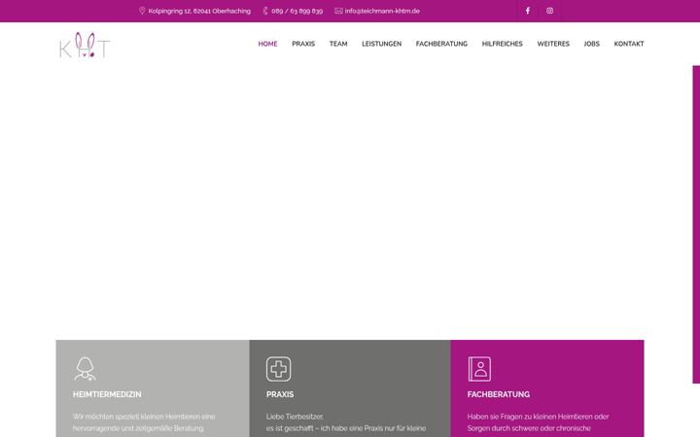Viewport: 700px width, 437px height.
Task: Click the location pin icon
Action: (x=142, y=11)
